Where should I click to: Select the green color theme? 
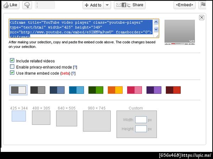tap(96, 90)
